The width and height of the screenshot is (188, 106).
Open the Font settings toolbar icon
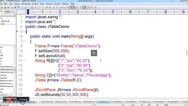(61, 7)
